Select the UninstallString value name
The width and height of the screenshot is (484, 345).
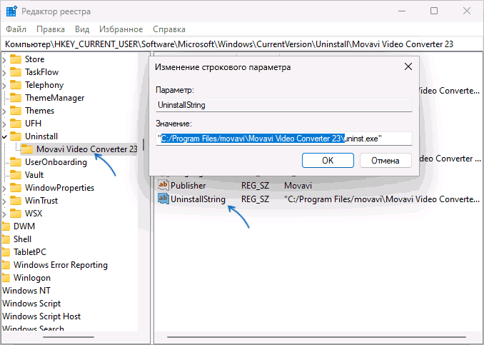(x=198, y=199)
